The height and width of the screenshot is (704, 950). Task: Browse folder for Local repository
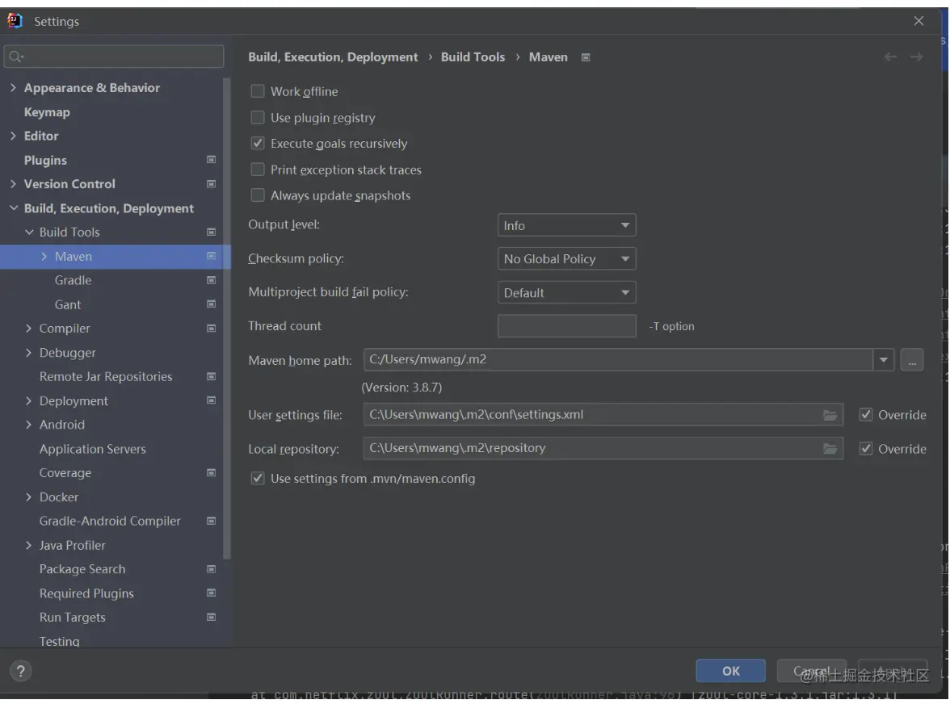(x=830, y=449)
